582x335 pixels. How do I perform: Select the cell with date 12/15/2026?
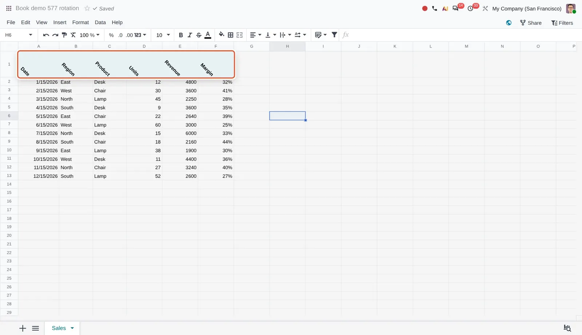pos(39,176)
